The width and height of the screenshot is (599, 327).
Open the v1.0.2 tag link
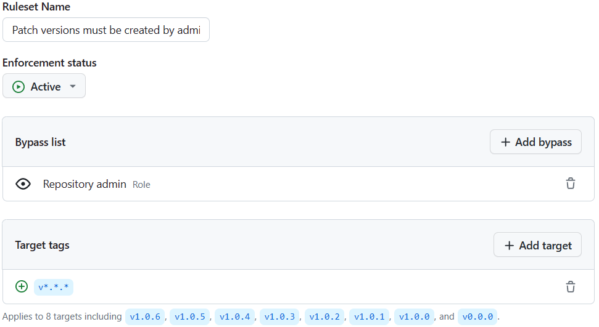324,317
